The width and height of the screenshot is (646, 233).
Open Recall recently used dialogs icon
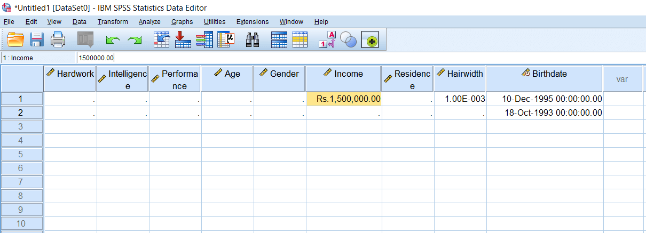pyautogui.click(x=85, y=39)
